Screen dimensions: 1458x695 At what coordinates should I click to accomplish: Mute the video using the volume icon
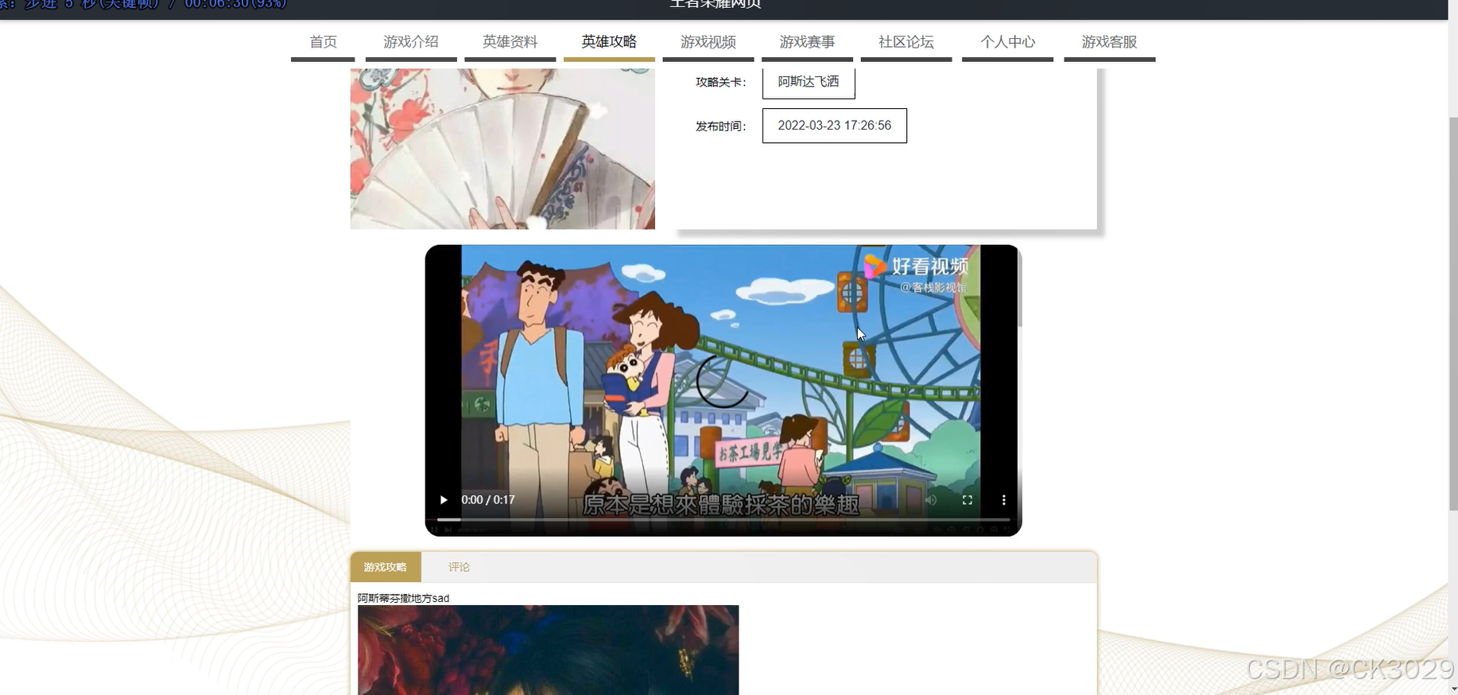931,500
